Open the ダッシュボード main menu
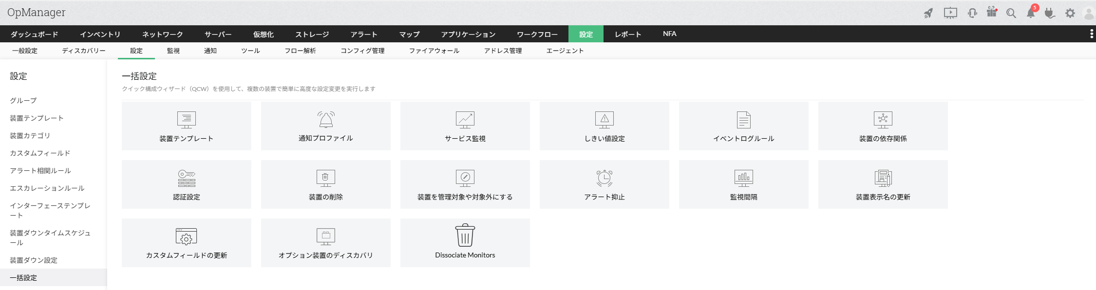Image resolution: width=1096 pixels, height=290 pixels. [35, 34]
